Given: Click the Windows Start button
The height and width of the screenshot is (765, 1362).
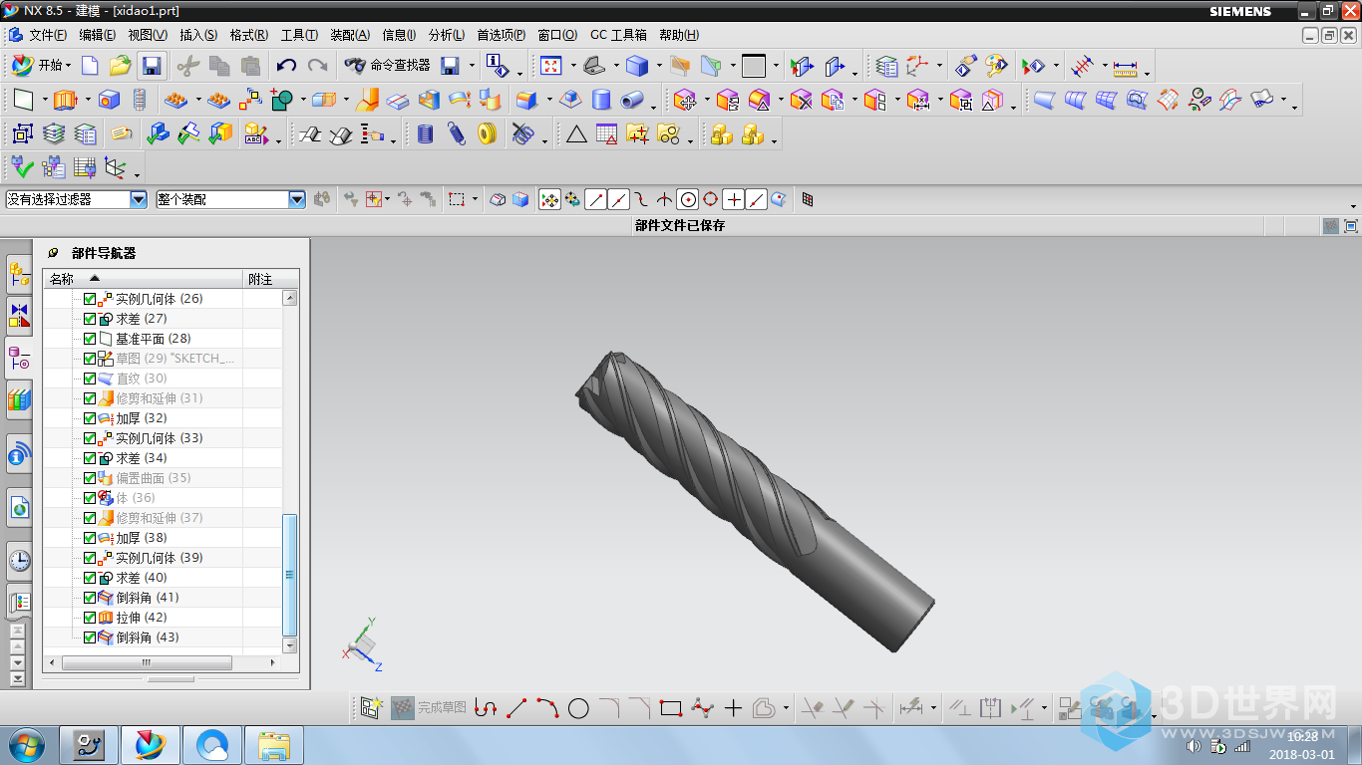Looking at the screenshot, I should (x=25, y=744).
